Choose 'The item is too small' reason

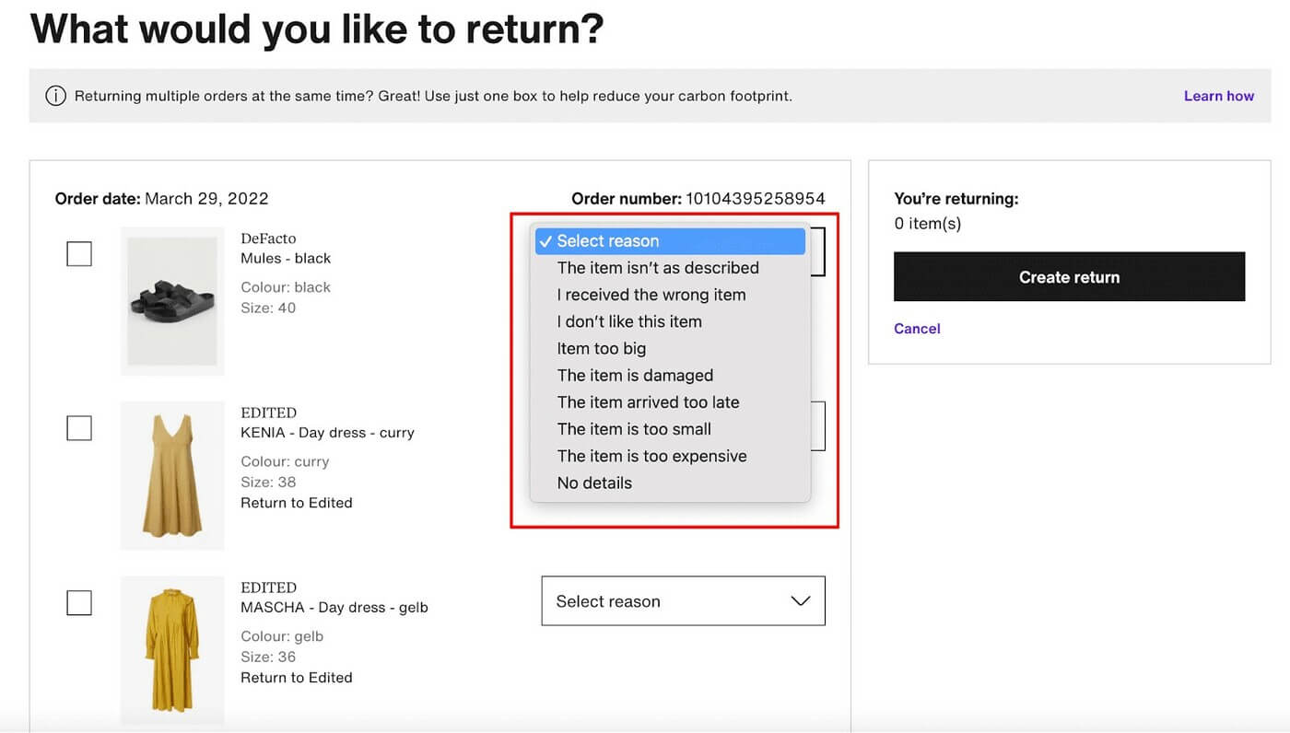pyautogui.click(x=634, y=429)
